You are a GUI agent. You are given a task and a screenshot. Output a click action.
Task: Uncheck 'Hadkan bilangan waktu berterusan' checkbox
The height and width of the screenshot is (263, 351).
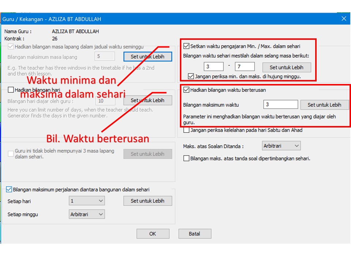point(186,90)
